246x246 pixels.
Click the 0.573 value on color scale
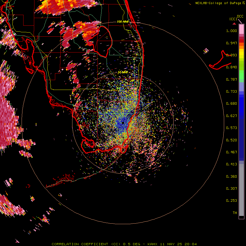[x=232, y=128]
